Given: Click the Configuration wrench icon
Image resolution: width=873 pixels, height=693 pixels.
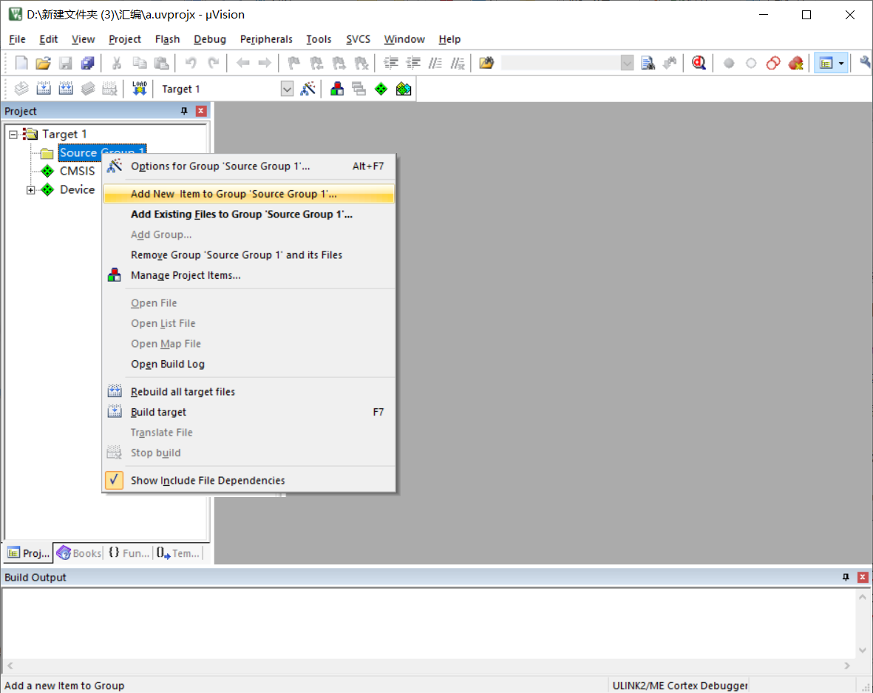Looking at the screenshot, I should [865, 63].
